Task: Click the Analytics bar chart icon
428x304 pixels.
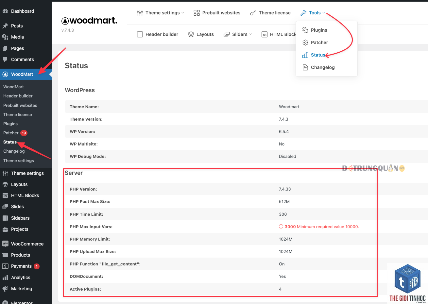Action: point(5,278)
